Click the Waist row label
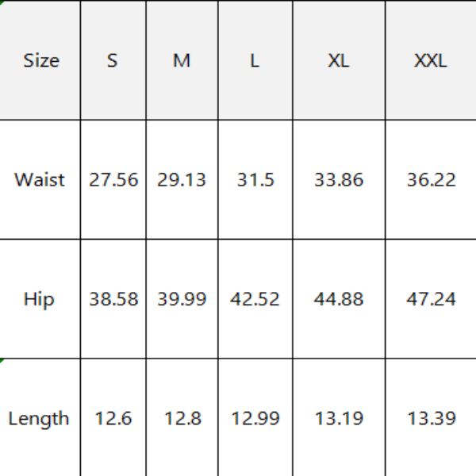The height and width of the screenshot is (476, 476). pos(40,180)
